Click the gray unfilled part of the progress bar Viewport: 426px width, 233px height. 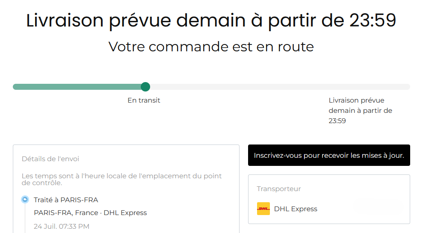(278, 87)
